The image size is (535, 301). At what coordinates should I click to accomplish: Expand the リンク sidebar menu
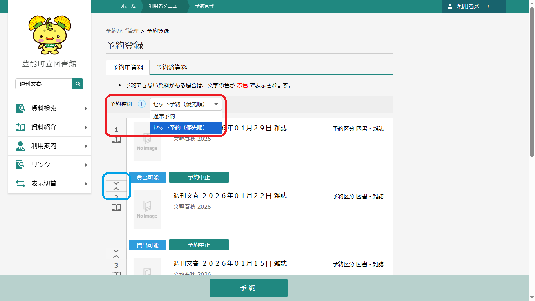click(49, 165)
